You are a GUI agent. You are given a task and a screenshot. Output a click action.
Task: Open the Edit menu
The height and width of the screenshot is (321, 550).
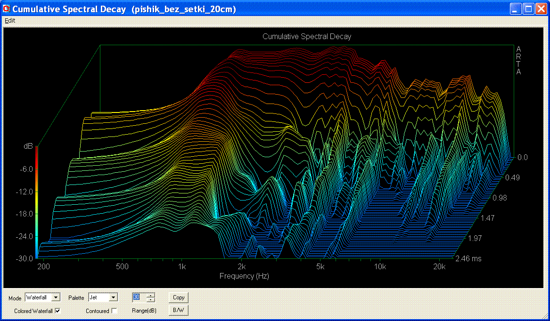point(10,21)
